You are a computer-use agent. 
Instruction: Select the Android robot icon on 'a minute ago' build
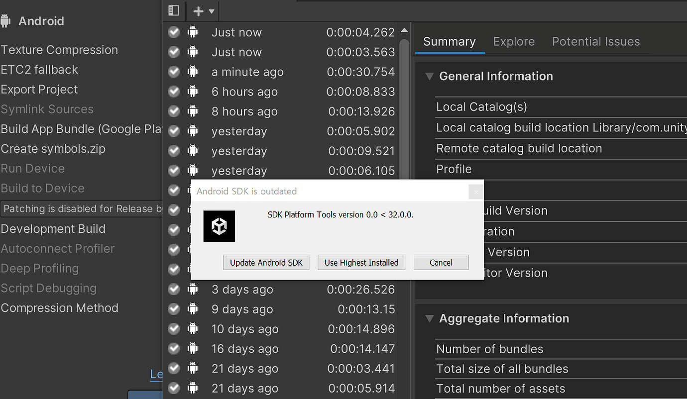pyautogui.click(x=193, y=72)
